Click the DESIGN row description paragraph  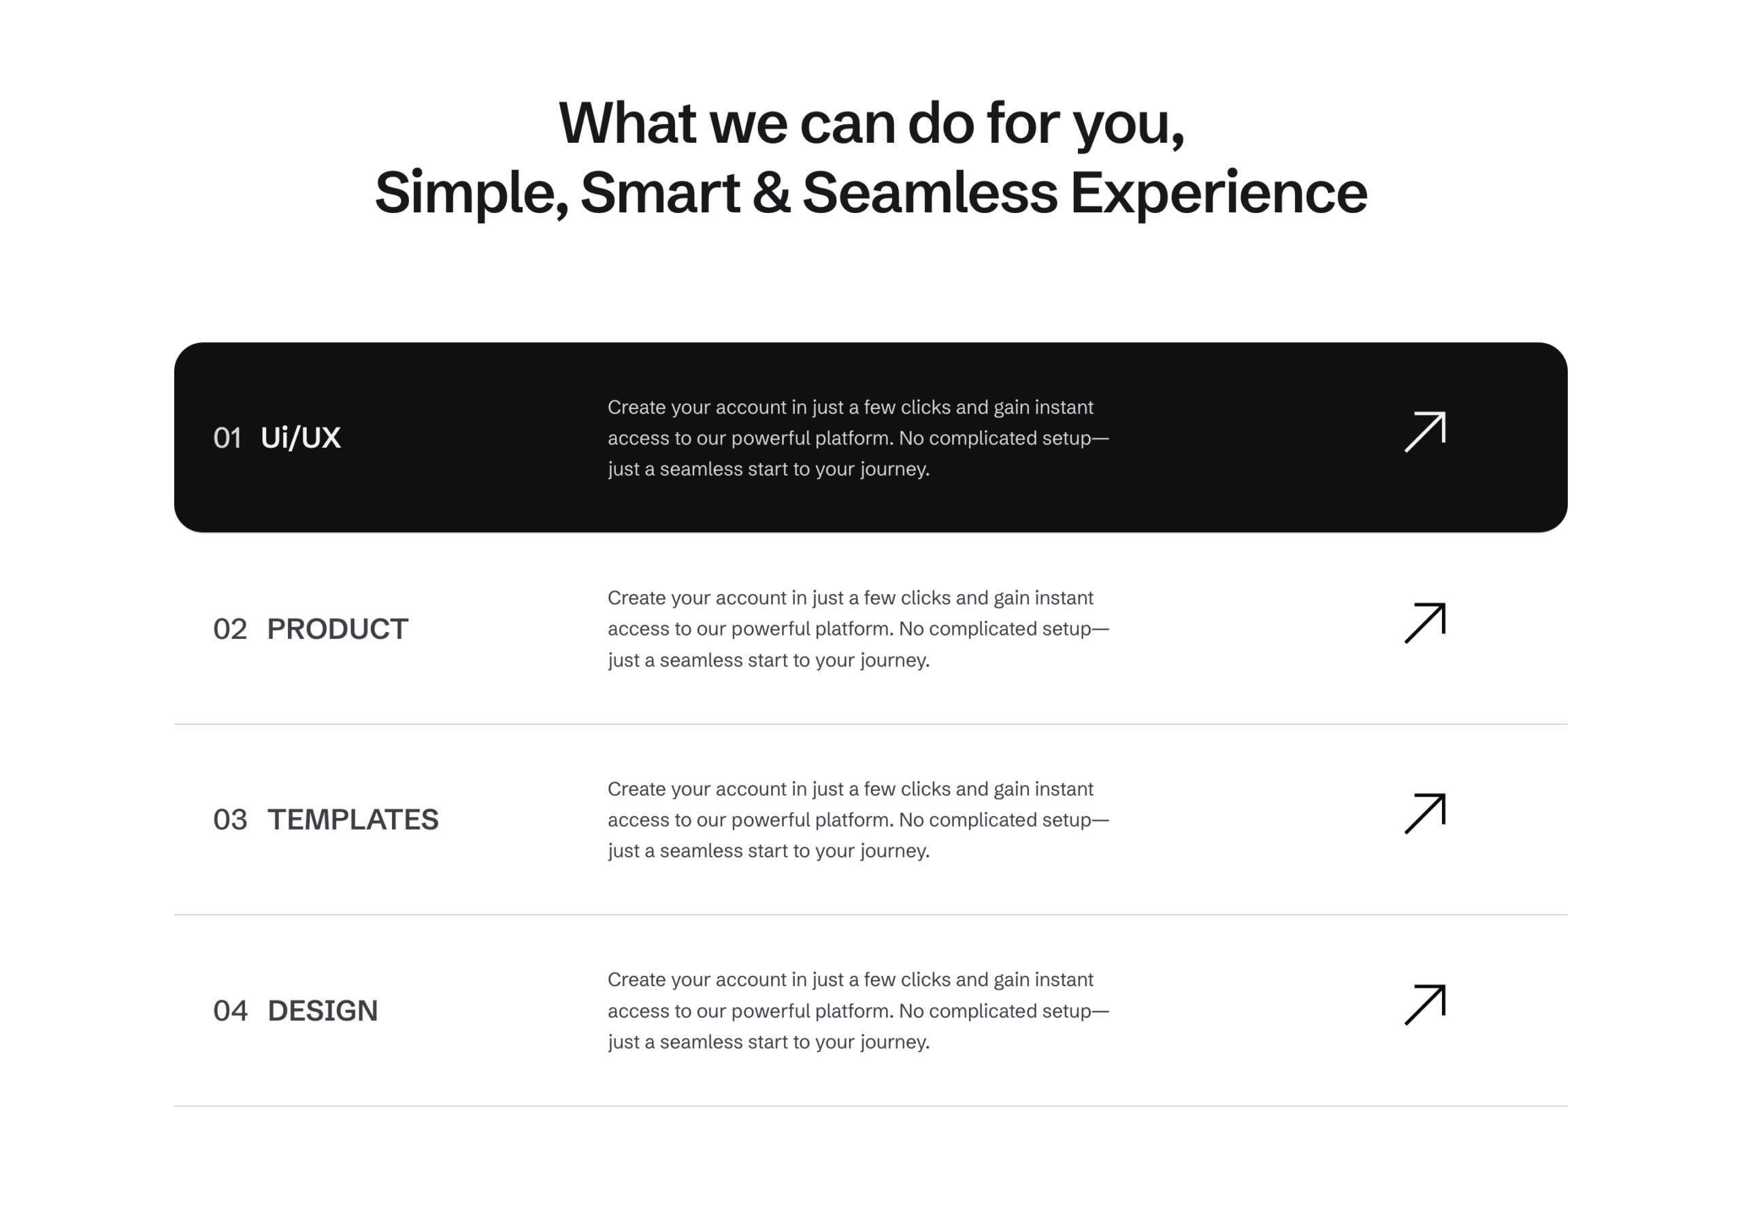point(858,1011)
